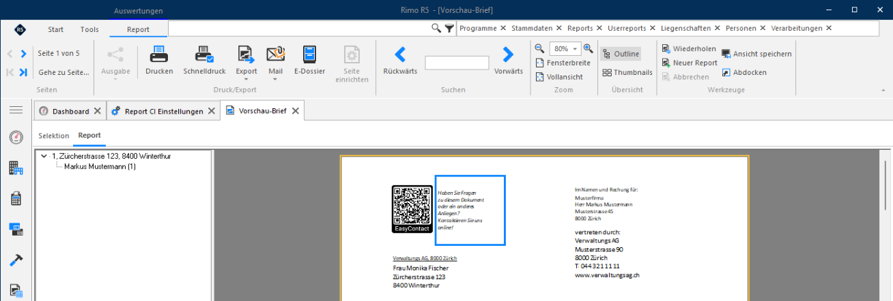Click Fensterbreite zoom option

563,63
